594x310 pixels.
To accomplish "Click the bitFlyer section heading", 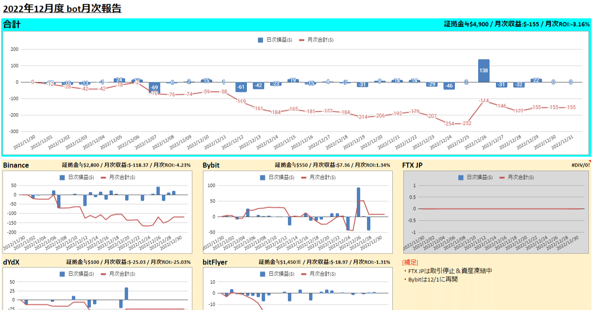I will pyautogui.click(x=215, y=262).
